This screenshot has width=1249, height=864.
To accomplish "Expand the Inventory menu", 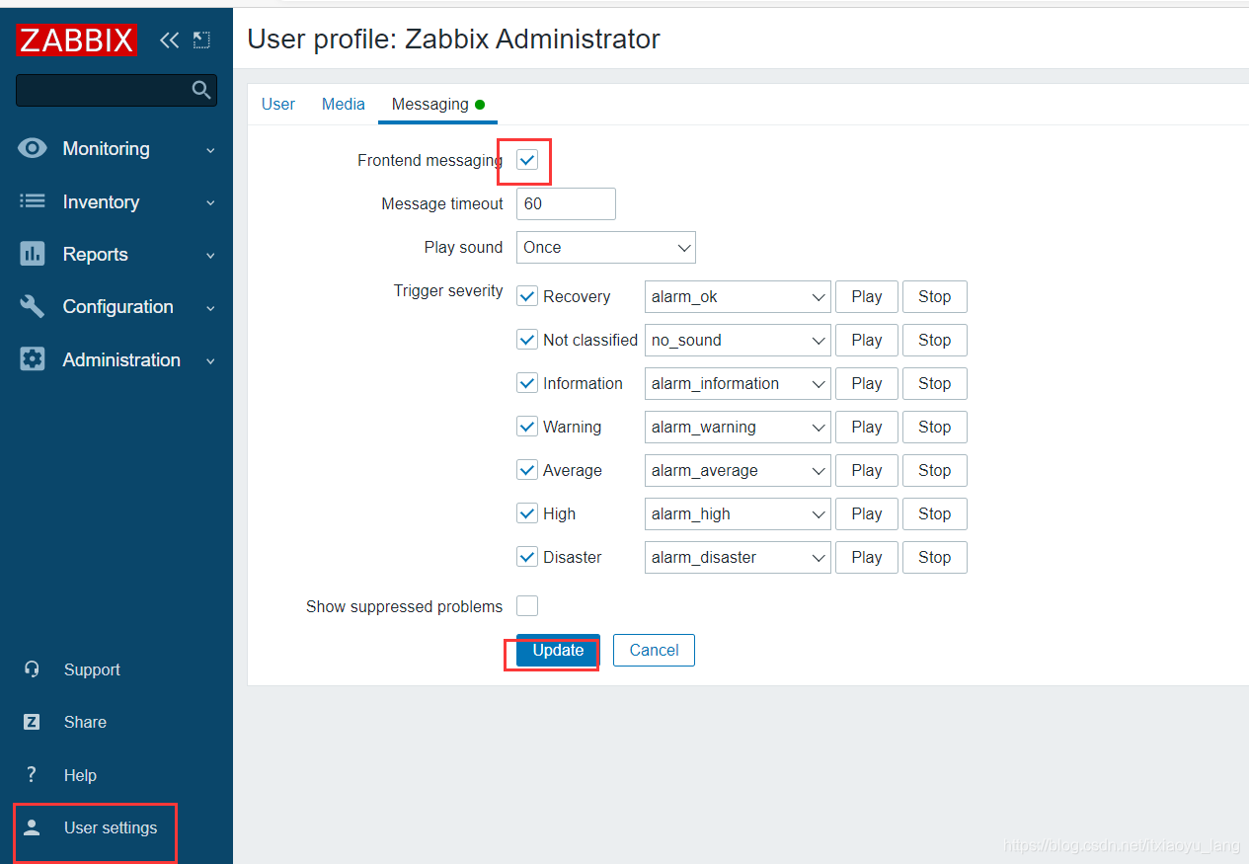I will [x=117, y=201].
